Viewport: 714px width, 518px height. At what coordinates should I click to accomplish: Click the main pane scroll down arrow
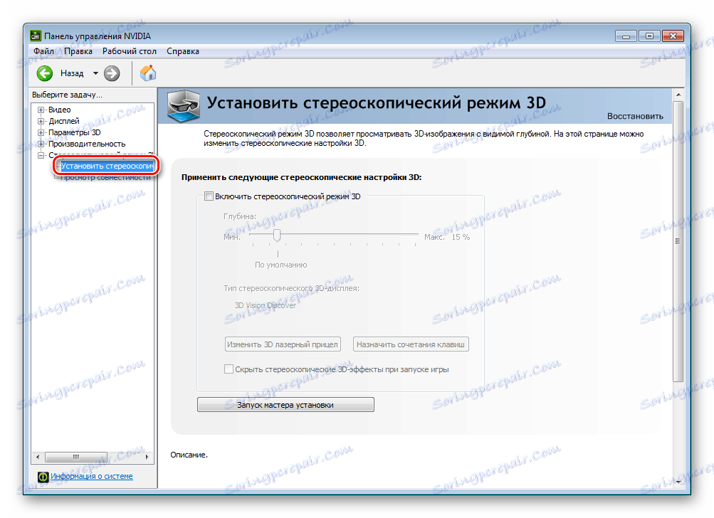678,482
